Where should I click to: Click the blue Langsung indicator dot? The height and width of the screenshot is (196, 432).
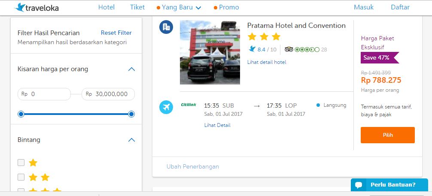(318, 105)
